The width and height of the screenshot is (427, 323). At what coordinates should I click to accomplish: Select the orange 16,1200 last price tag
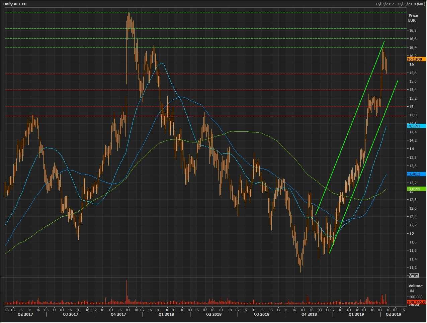[416, 59]
